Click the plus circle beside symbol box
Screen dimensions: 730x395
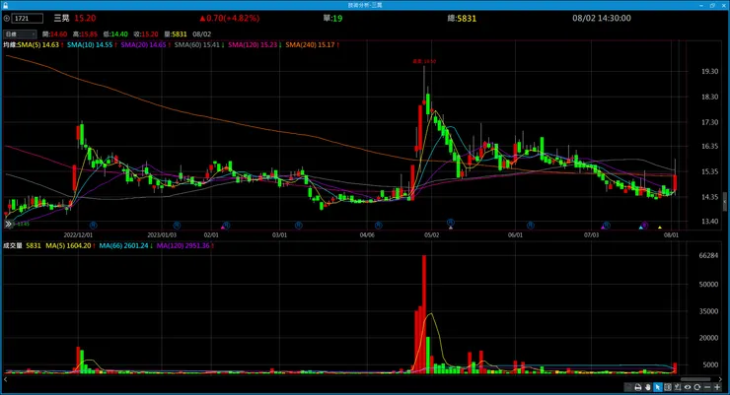pos(7,18)
